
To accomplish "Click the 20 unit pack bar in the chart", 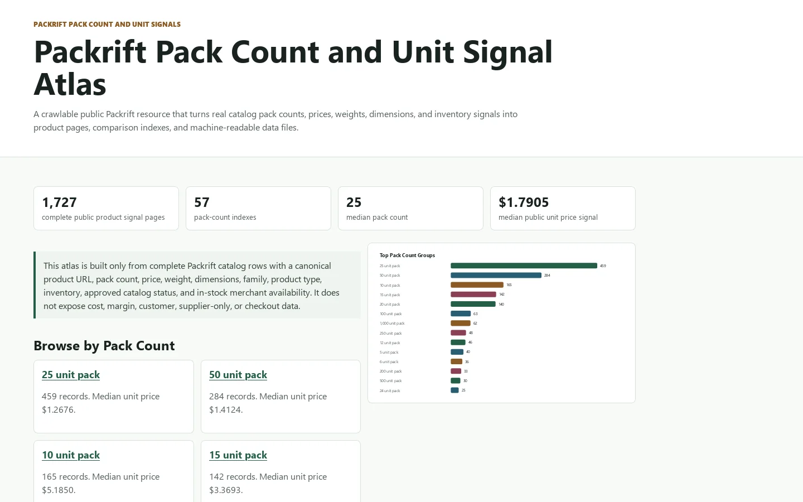I will click(473, 304).
